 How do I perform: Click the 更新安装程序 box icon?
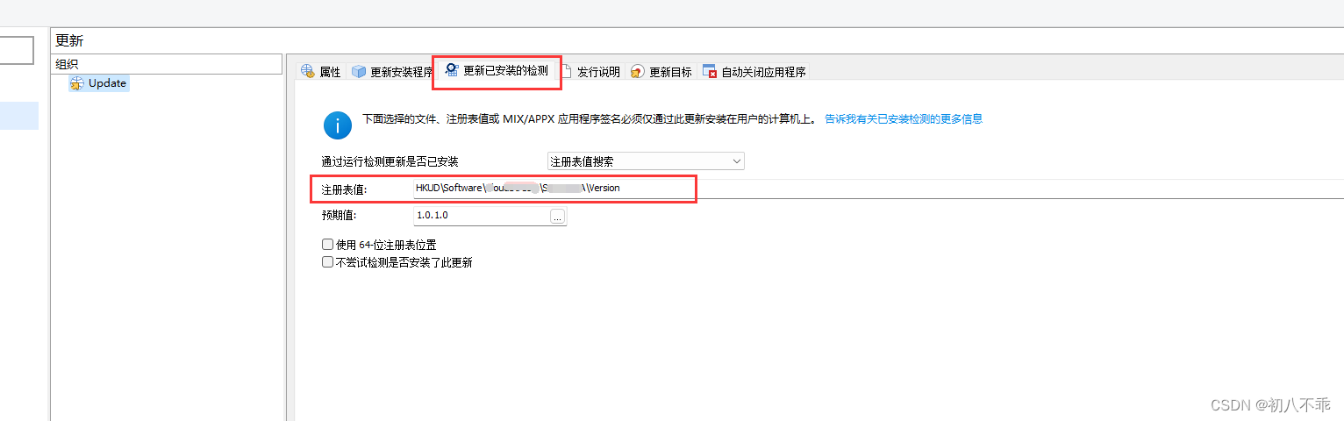pyautogui.click(x=359, y=72)
